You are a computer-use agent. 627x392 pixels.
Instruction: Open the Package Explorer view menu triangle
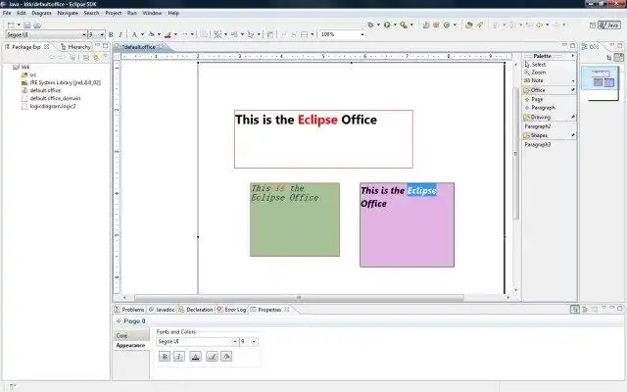(x=105, y=58)
